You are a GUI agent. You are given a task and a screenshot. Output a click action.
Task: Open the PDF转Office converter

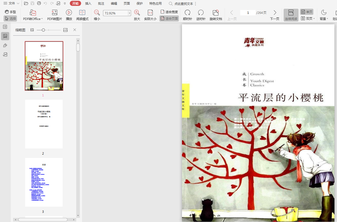(x=33, y=15)
